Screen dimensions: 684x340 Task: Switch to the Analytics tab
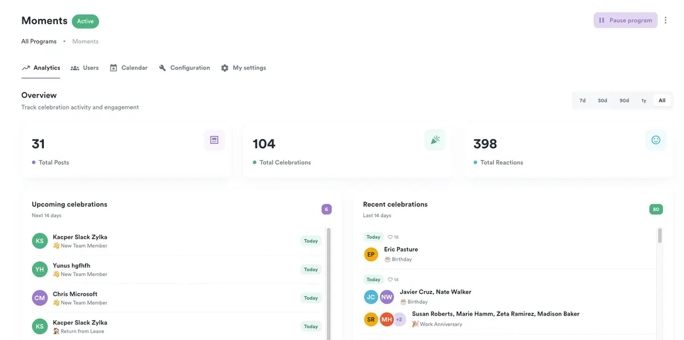point(41,68)
